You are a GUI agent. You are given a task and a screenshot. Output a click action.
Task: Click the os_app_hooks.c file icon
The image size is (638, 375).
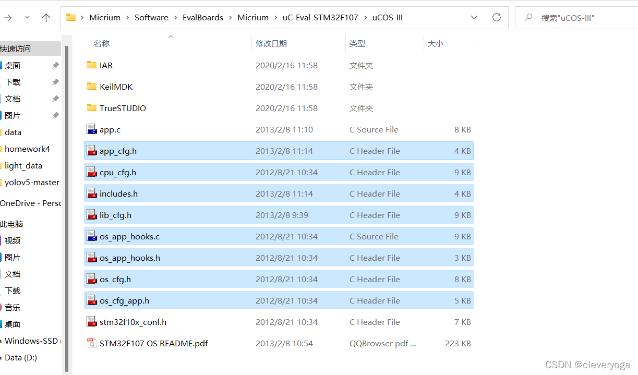point(92,236)
